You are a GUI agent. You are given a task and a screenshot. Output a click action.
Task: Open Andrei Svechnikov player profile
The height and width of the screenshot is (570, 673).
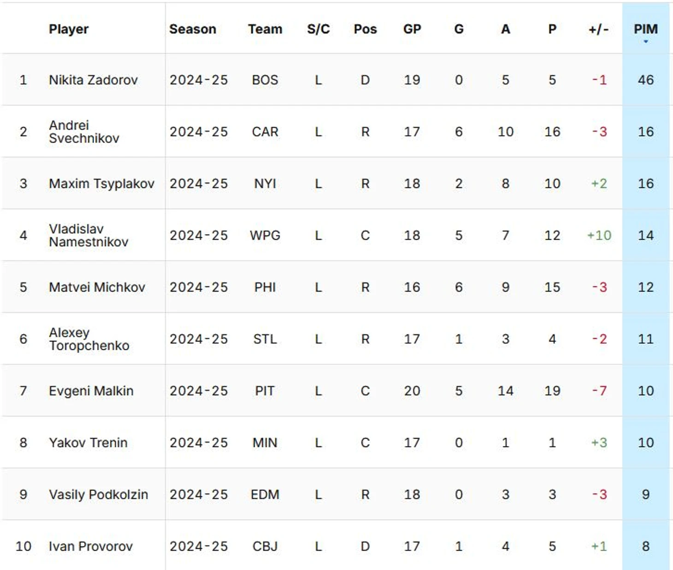(x=84, y=132)
